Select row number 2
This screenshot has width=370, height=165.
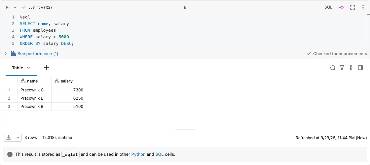tap(9, 98)
